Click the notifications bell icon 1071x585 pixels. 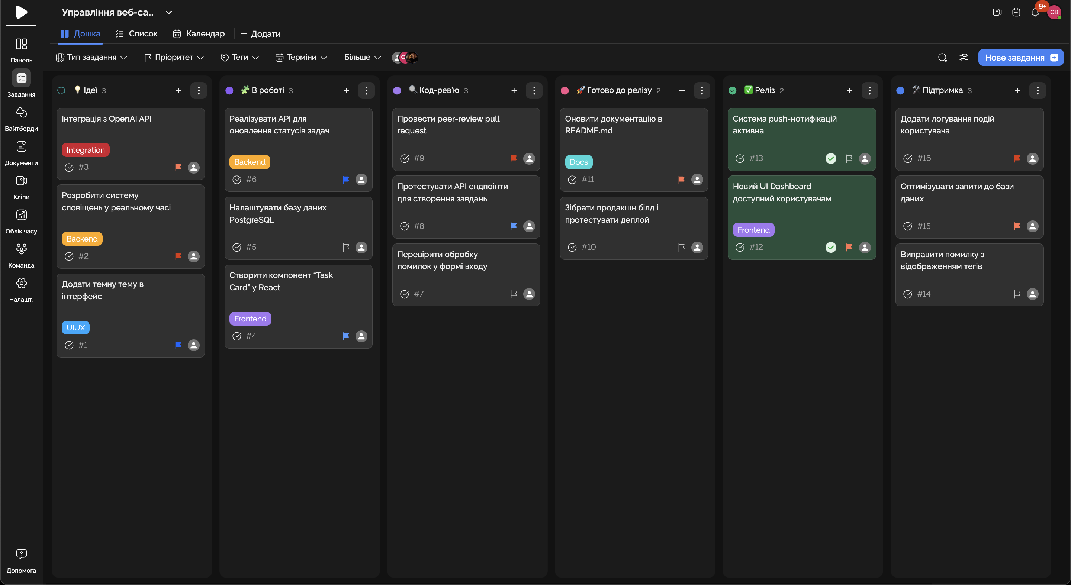[1035, 13]
